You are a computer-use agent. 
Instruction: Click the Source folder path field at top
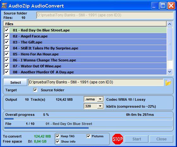click(x=105, y=15)
